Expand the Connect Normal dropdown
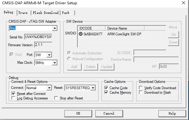Image resolution: width=189 pixels, height=120 pixels. (x=49, y=88)
